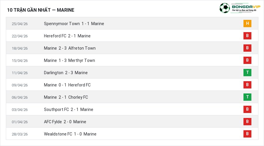Click the BONGDAVIP brand text
Image resolution: width=264 pixels, height=146 pixels.
pos(246,7)
